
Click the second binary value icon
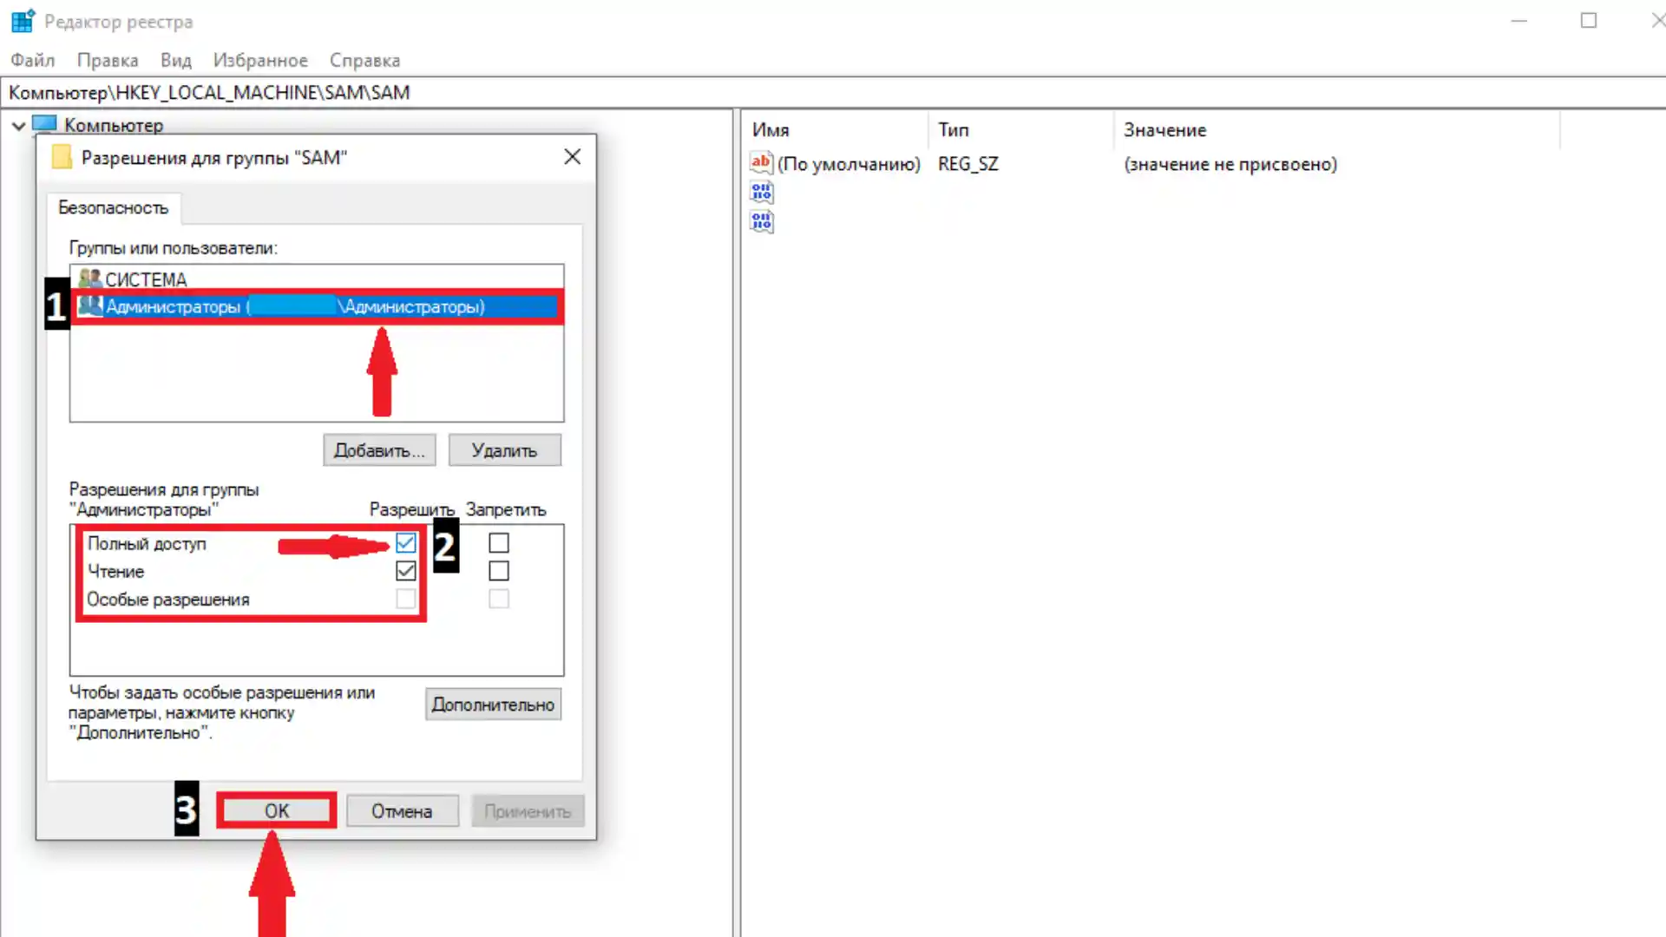pos(761,222)
